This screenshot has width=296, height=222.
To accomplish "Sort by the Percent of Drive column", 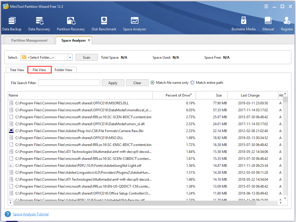I will coord(174,95).
